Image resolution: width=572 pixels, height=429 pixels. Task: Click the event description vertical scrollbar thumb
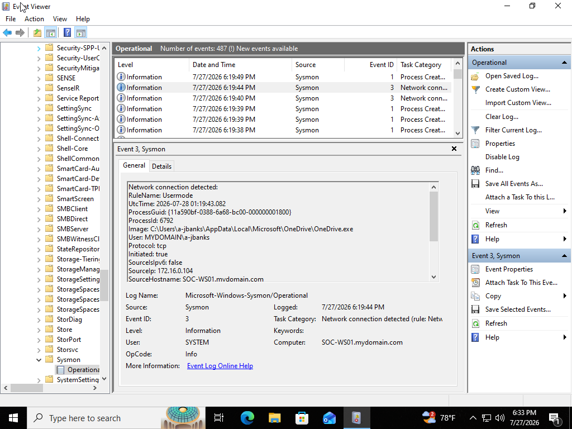[433, 216]
